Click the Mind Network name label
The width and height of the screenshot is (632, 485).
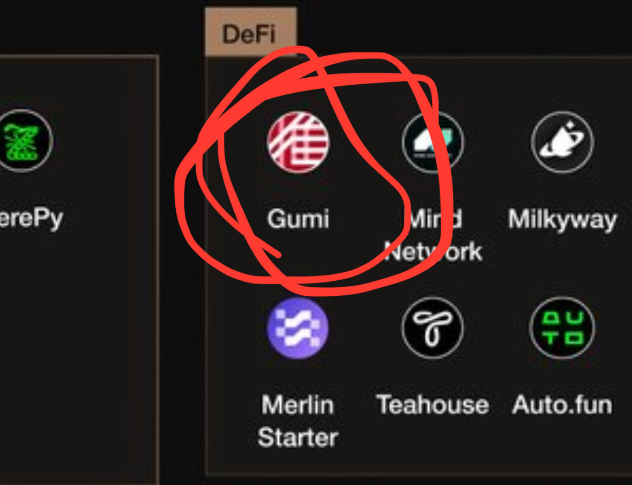tap(433, 235)
